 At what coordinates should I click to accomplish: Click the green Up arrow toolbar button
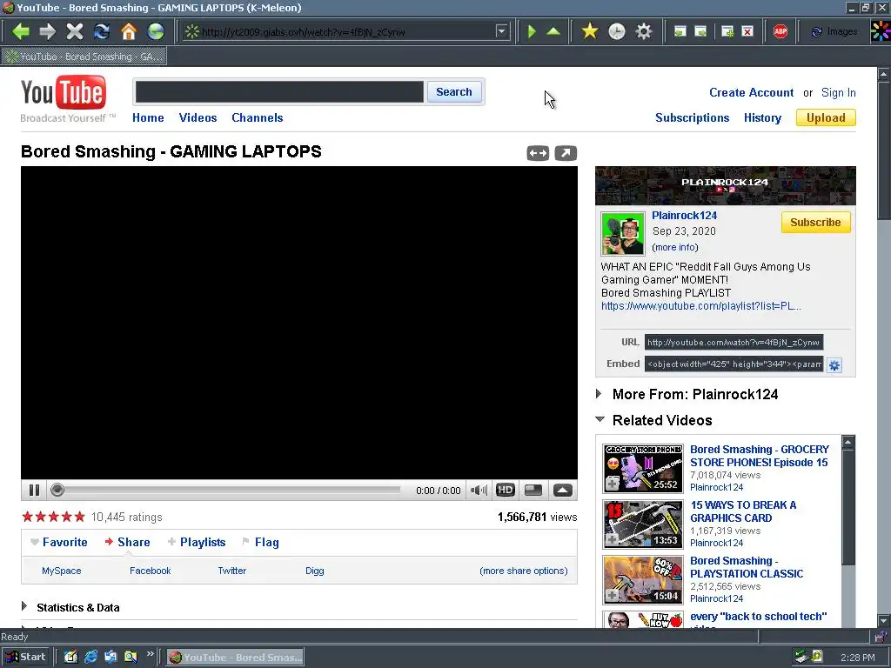click(x=553, y=31)
